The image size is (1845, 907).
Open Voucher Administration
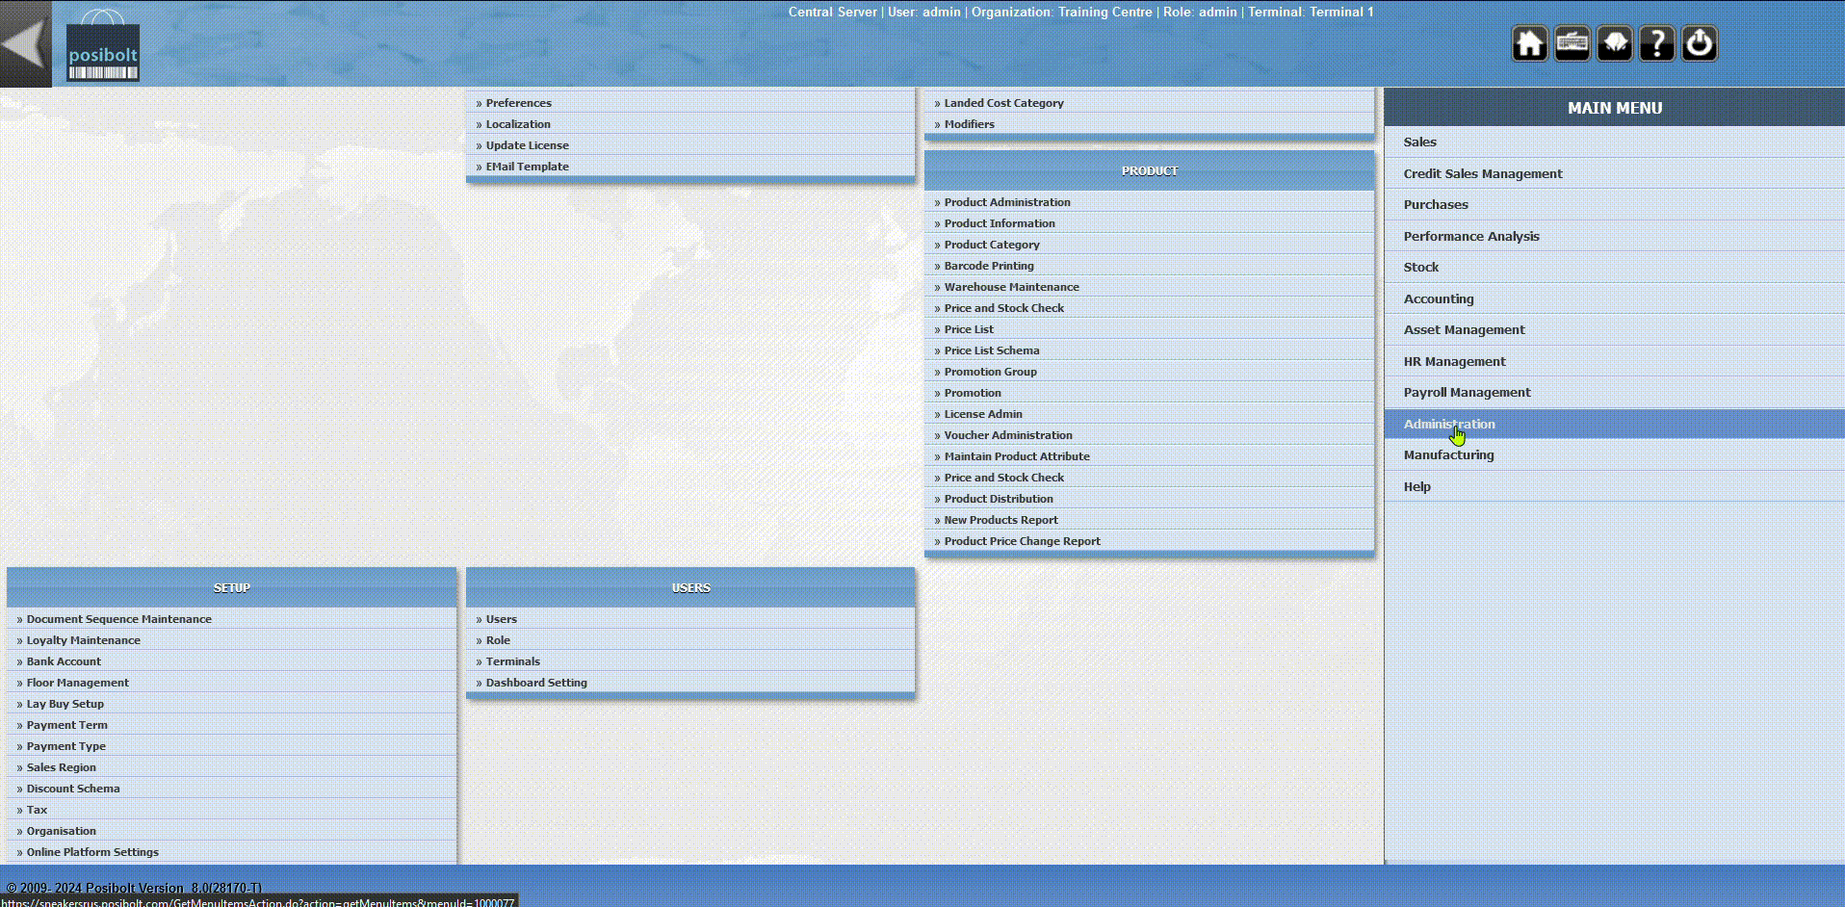pyautogui.click(x=1008, y=435)
